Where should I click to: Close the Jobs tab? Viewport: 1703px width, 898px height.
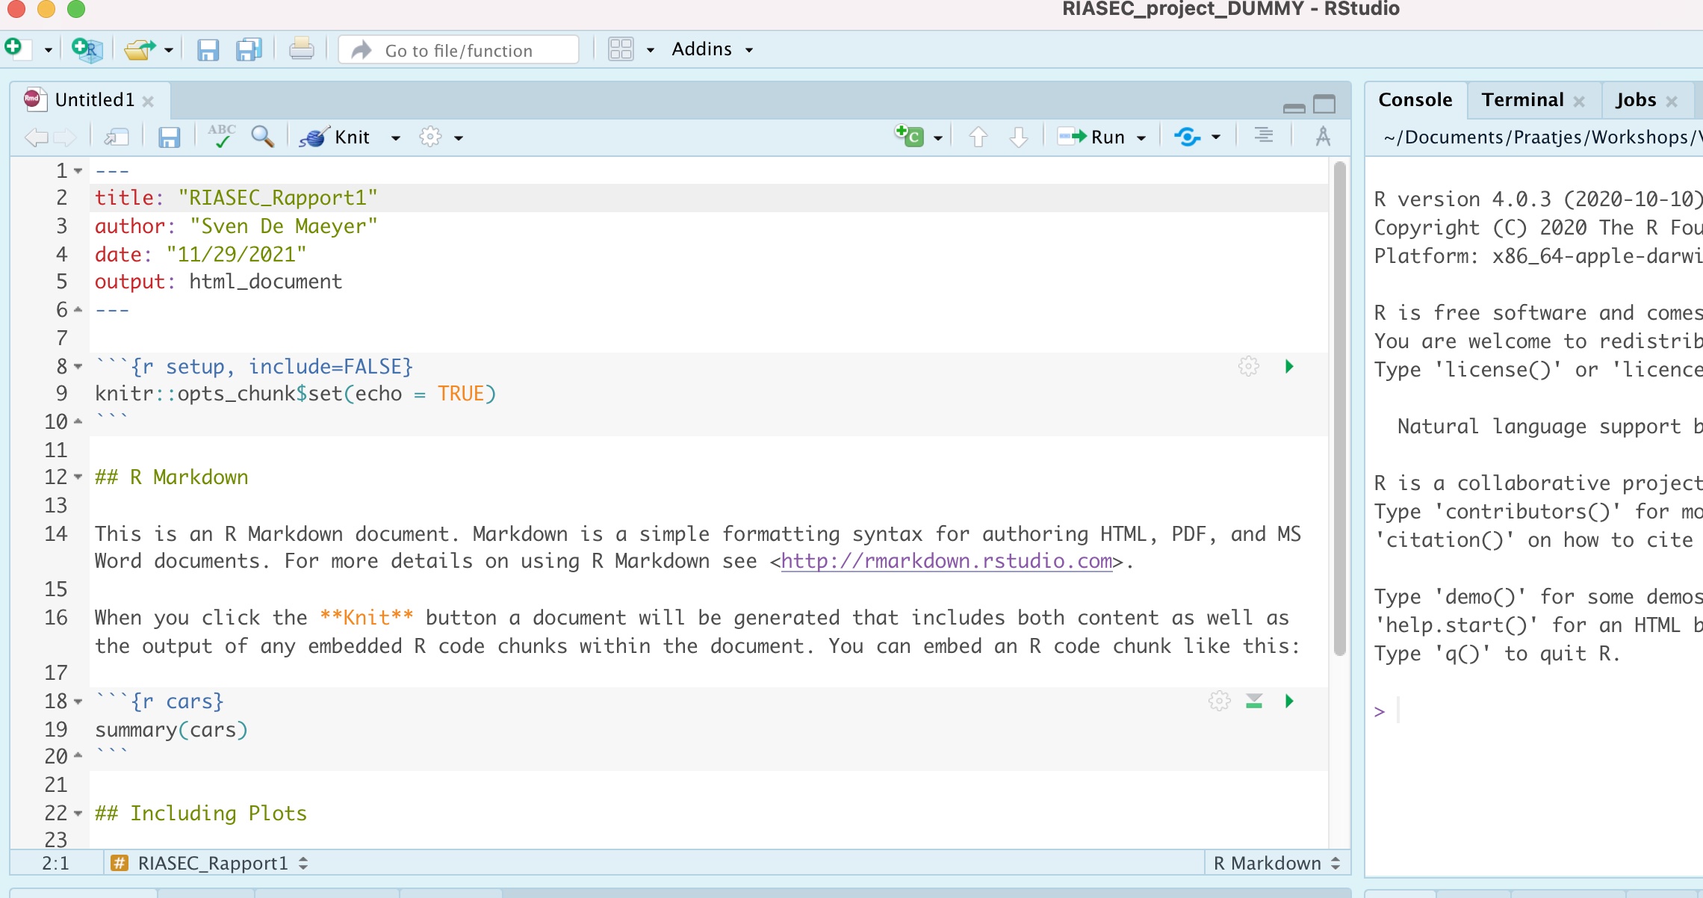(1672, 102)
